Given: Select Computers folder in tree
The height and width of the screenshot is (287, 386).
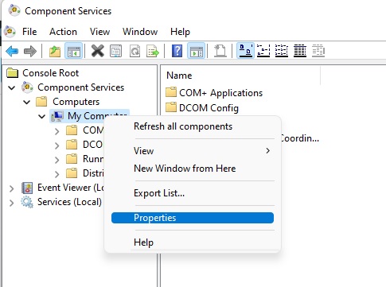Looking at the screenshot, I should click(x=76, y=102).
